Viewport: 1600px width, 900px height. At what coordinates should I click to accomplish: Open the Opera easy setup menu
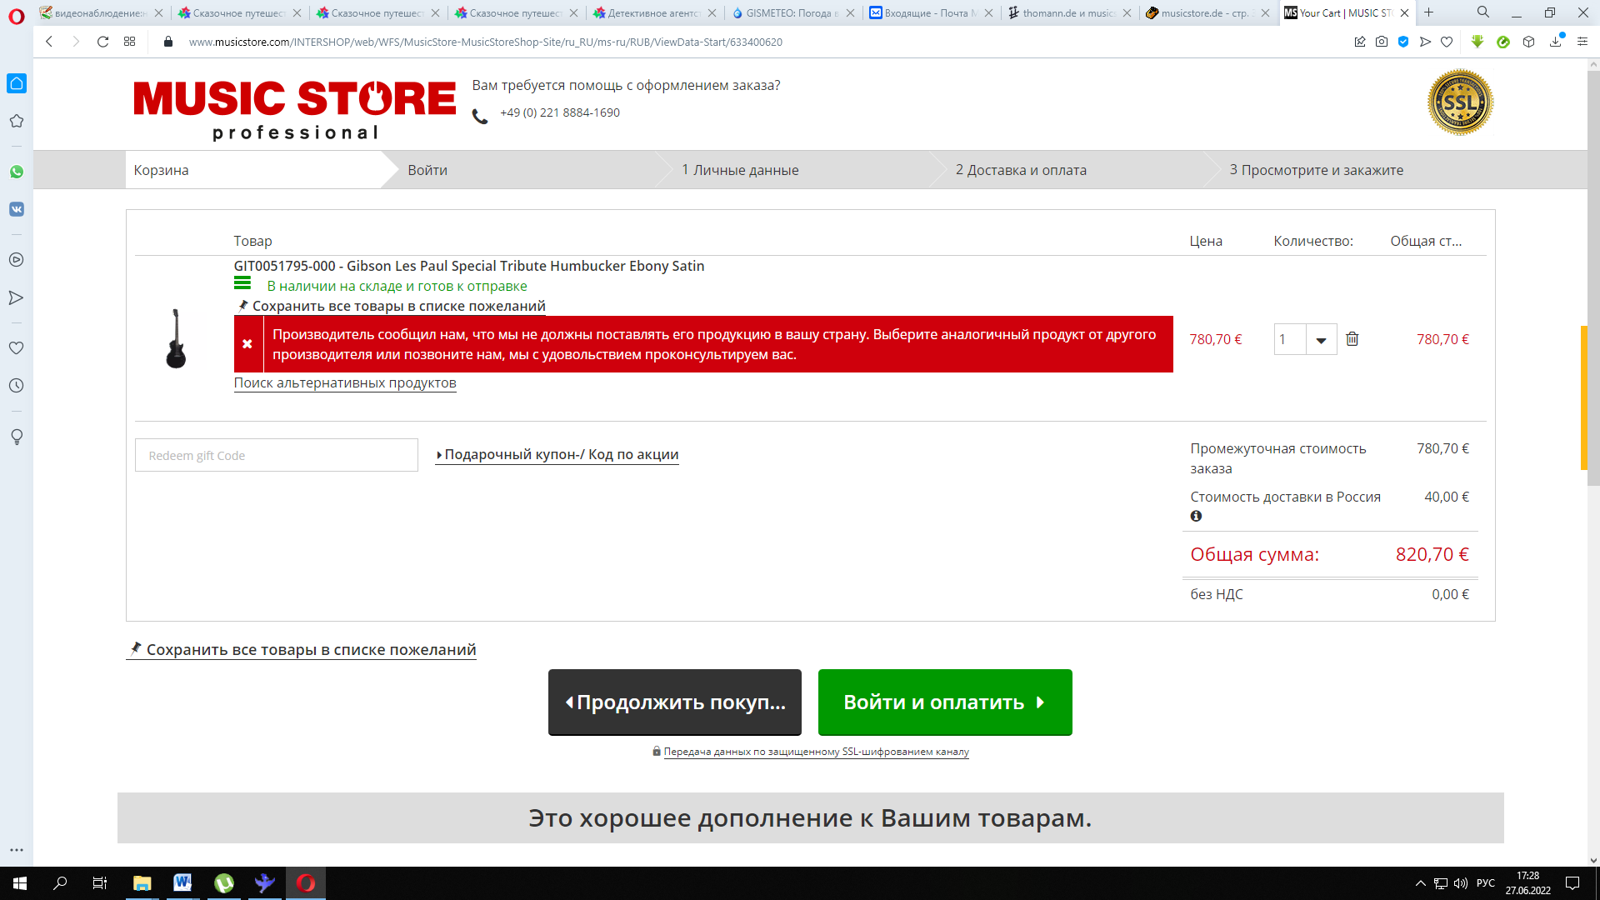(x=1582, y=42)
